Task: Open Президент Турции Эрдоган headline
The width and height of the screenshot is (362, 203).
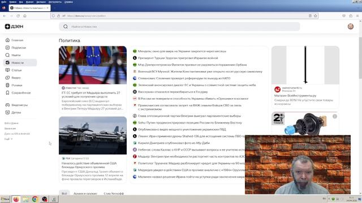Action: click(x=178, y=58)
